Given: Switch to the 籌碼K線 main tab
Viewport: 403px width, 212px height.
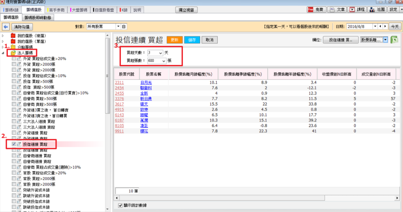Looking at the screenshot, I should [x=11, y=10].
